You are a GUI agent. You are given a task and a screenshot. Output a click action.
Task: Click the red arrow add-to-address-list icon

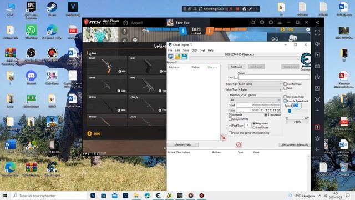point(224,137)
